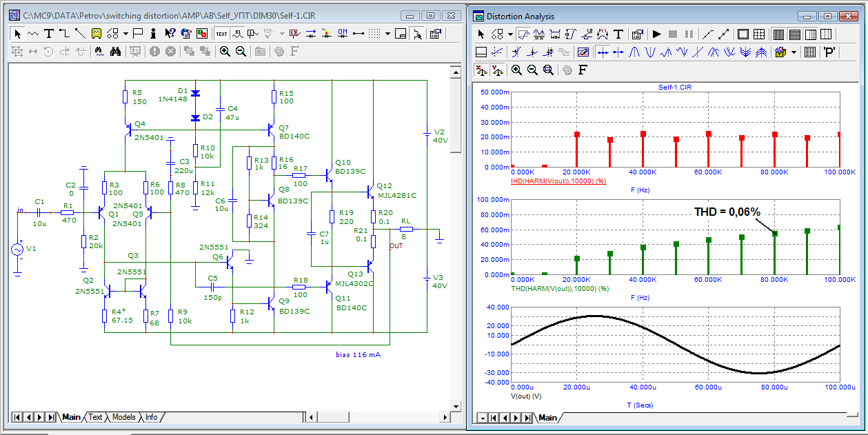Click the Valley cursor function icon
Image resolution: width=868 pixels, height=435 pixels.
coord(650,52)
